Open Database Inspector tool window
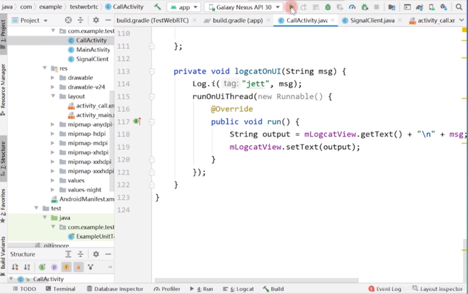This screenshot has width=468, height=294. click(x=115, y=289)
